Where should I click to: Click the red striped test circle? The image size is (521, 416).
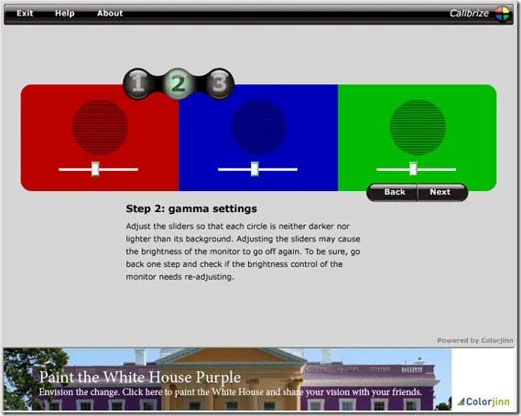[x=100, y=127]
